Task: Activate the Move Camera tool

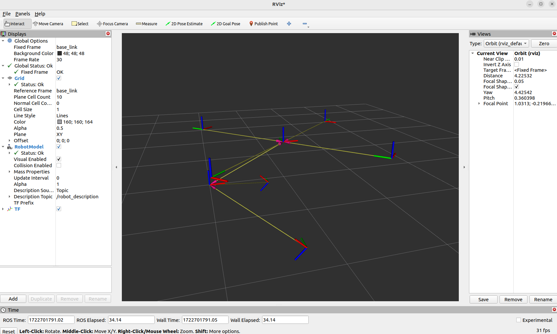Action: point(48,24)
